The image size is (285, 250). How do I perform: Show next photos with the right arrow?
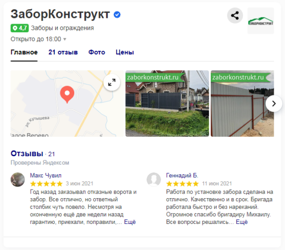(x=274, y=103)
